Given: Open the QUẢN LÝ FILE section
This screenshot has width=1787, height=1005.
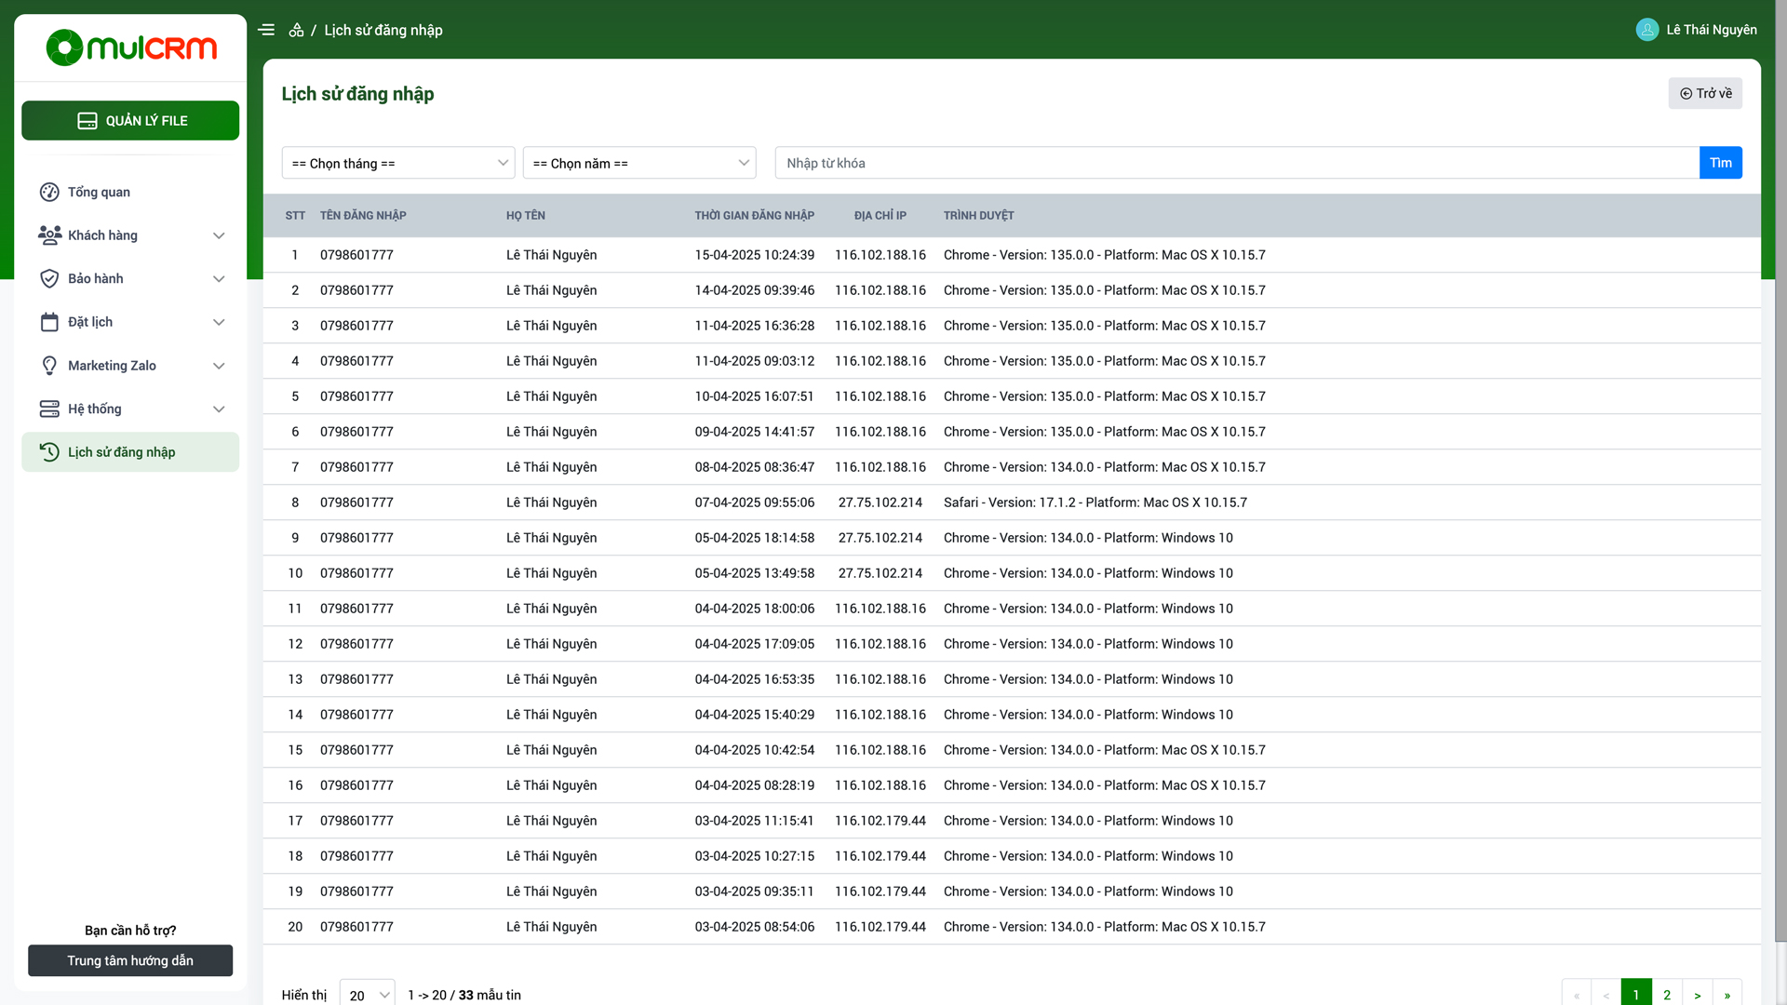Looking at the screenshot, I should [x=130, y=121].
